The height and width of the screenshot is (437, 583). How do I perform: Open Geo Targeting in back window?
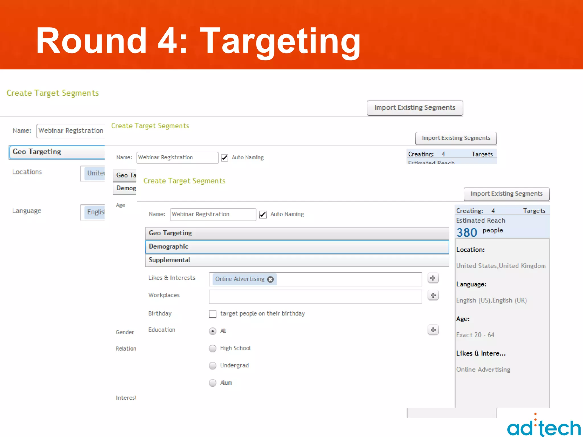(x=57, y=152)
